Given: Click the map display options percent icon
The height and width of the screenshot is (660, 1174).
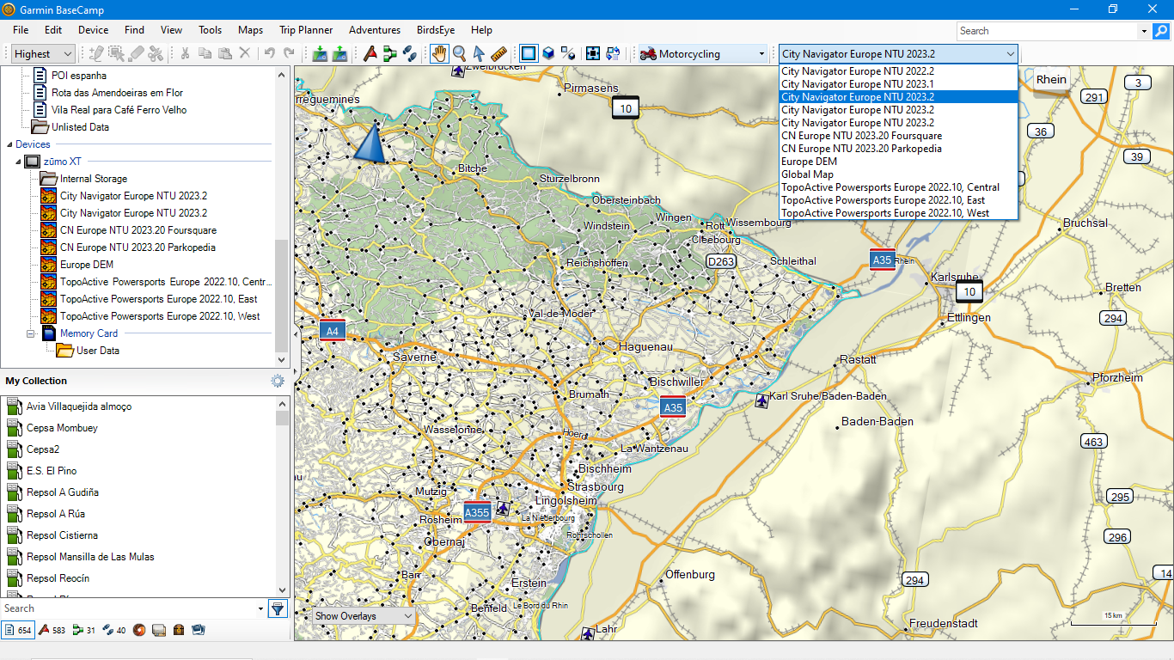Looking at the screenshot, I should [x=568, y=53].
